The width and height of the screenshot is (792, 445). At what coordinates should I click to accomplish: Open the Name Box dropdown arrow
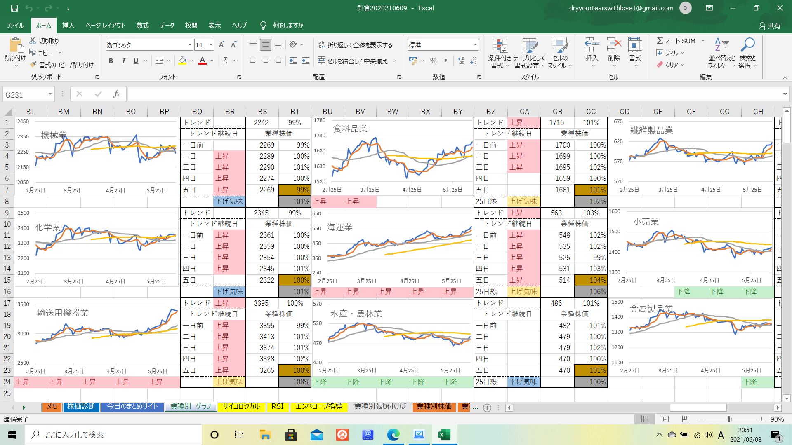click(x=50, y=94)
